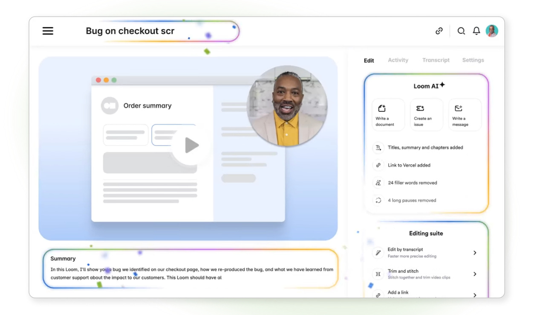Click Trim and stitch text
Image resolution: width=537 pixels, height=315 pixels.
tap(403, 271)
